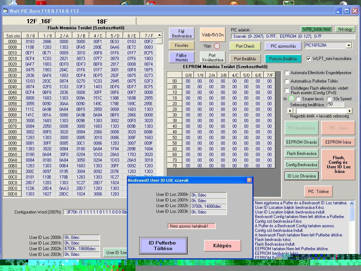Click the green In indicator circle
361x271 pixels.
point(291,99)
